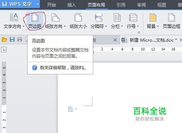
Task: Click the vertical ruler on the left
Action: [x=4, y=97]
